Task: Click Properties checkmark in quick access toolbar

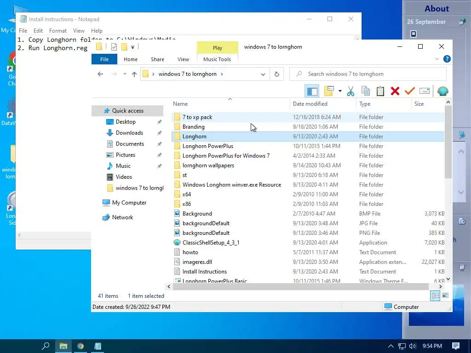Action: (x=114, y=47)
